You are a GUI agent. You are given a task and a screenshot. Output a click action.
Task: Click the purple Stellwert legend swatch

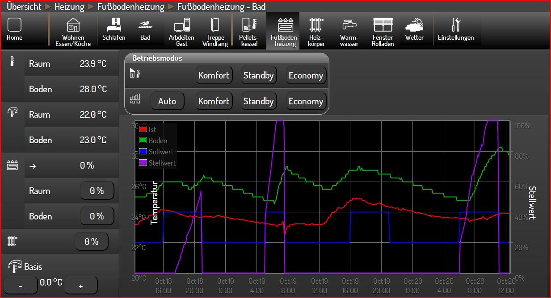pyautogui.click(x=143, y=163)
